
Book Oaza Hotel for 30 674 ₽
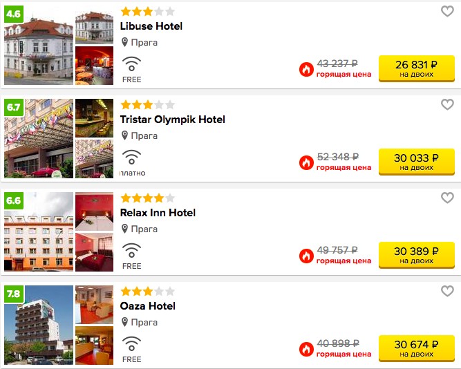(x=416, y=348)
